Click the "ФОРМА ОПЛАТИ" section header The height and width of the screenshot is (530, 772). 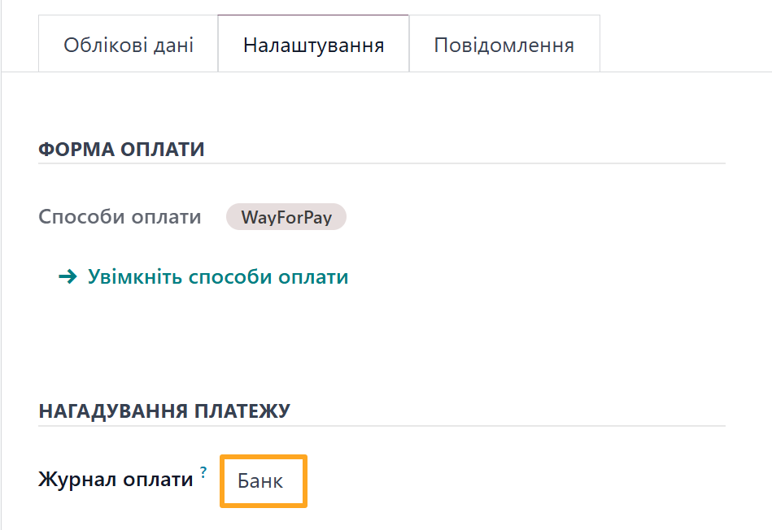120,149
